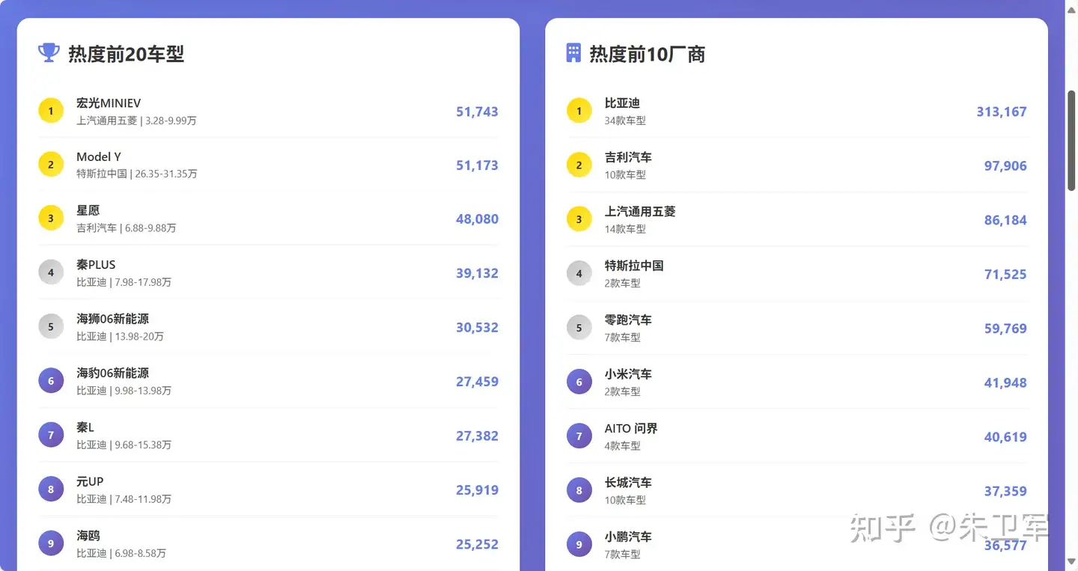
Task: Click rank badge 7 for AITO 问界
Action: 579,436
